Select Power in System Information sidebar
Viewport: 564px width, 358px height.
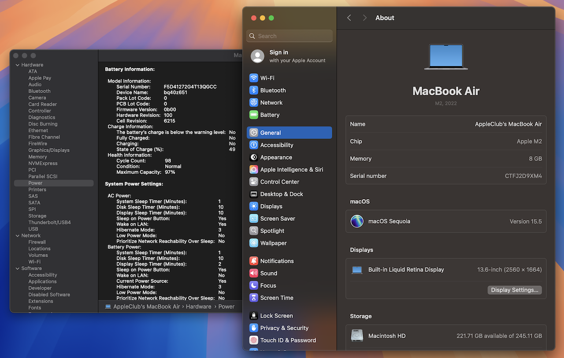click(54, 183)
